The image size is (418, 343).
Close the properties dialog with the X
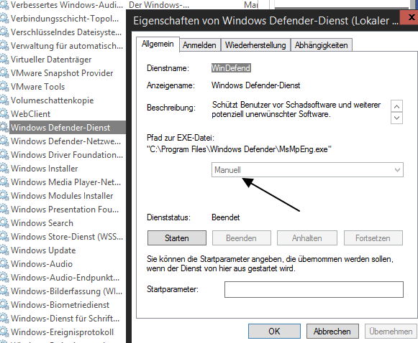pyautogui.click(x=411, y=17)
